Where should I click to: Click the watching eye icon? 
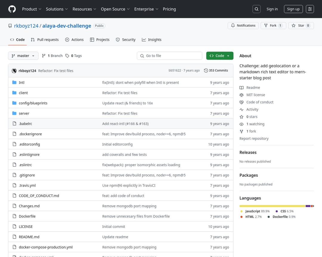tap(241, 124)
